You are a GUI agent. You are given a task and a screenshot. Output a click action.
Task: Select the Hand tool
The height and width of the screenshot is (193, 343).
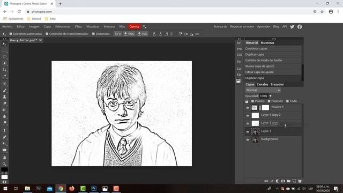[4, 158]
